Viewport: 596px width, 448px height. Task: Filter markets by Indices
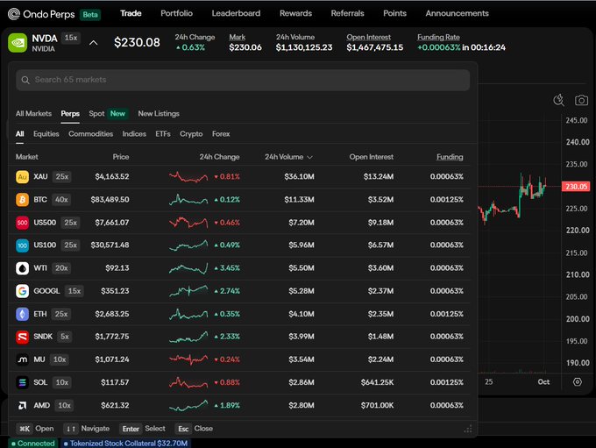coord(134,134)
